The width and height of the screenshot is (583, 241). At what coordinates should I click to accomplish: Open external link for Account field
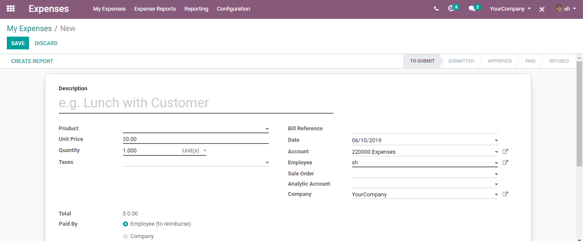[505, 152]
